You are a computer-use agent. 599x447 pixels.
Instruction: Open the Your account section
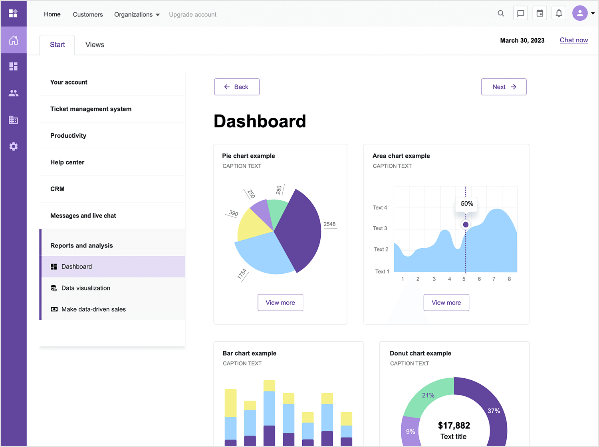pyautogui.click(x=113, y=82)
